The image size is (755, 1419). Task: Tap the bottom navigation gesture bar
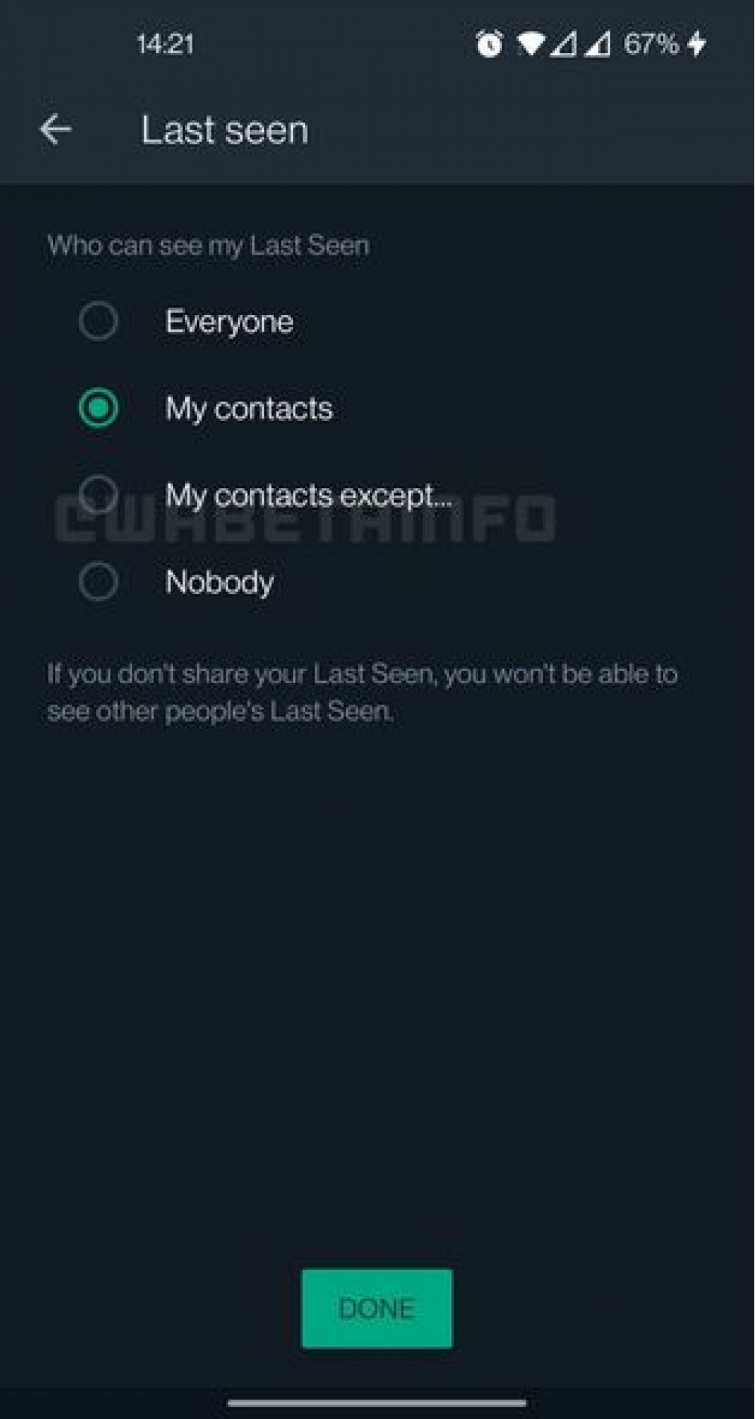377,1402
